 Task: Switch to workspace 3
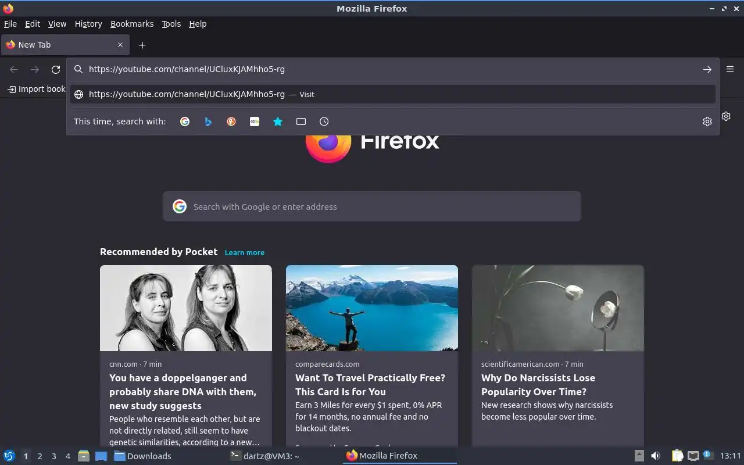coord(53,456)
